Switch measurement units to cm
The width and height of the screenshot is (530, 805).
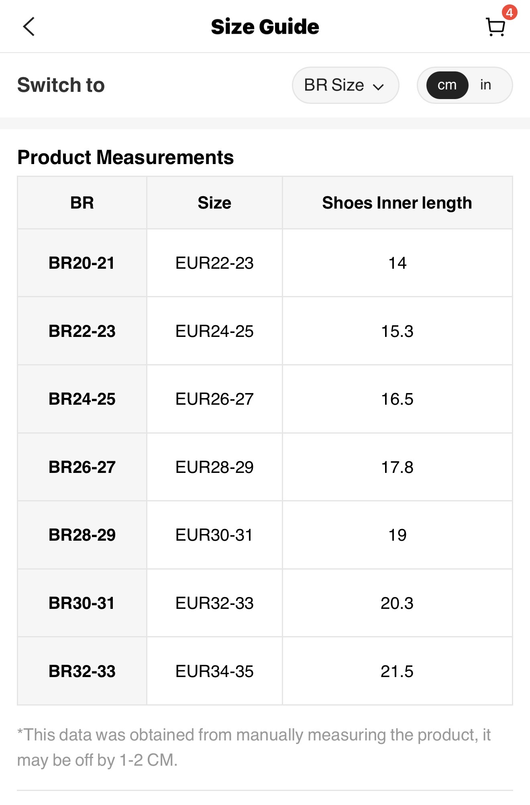click(x=447, y=85)
